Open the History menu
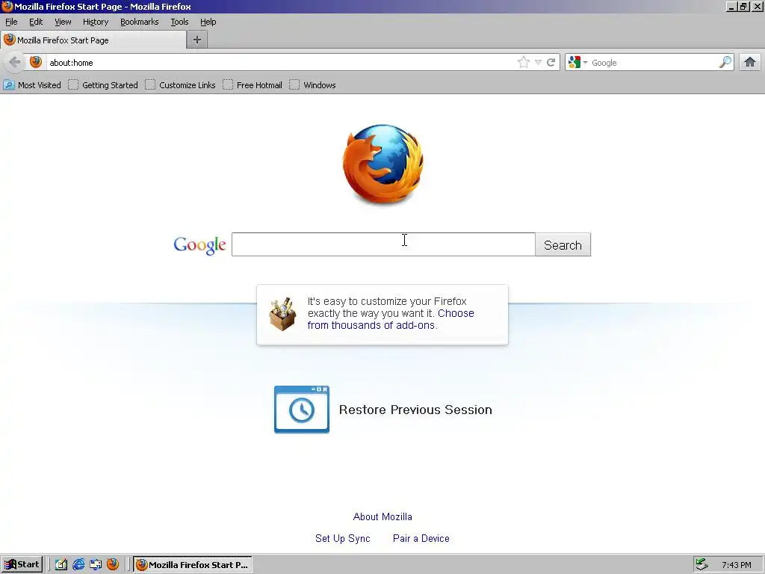The image size is (765, 574). click(x=96, y=22)
